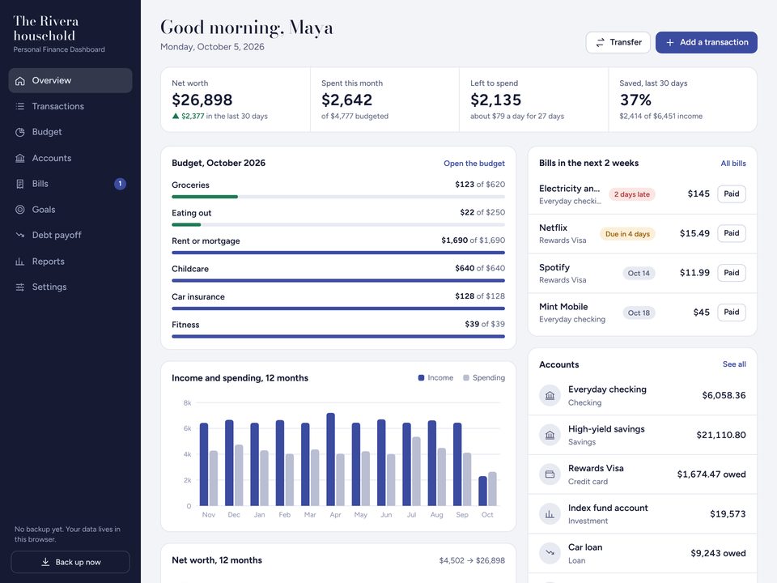Screen dimensions: 777x583
Task: Select the Accounts label in sidebar
Action: (x=52, y=158)
